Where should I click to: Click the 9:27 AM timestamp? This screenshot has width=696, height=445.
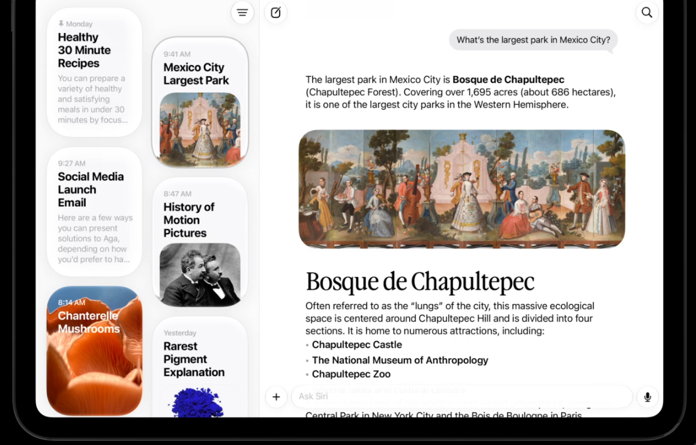tap(71, 163)
